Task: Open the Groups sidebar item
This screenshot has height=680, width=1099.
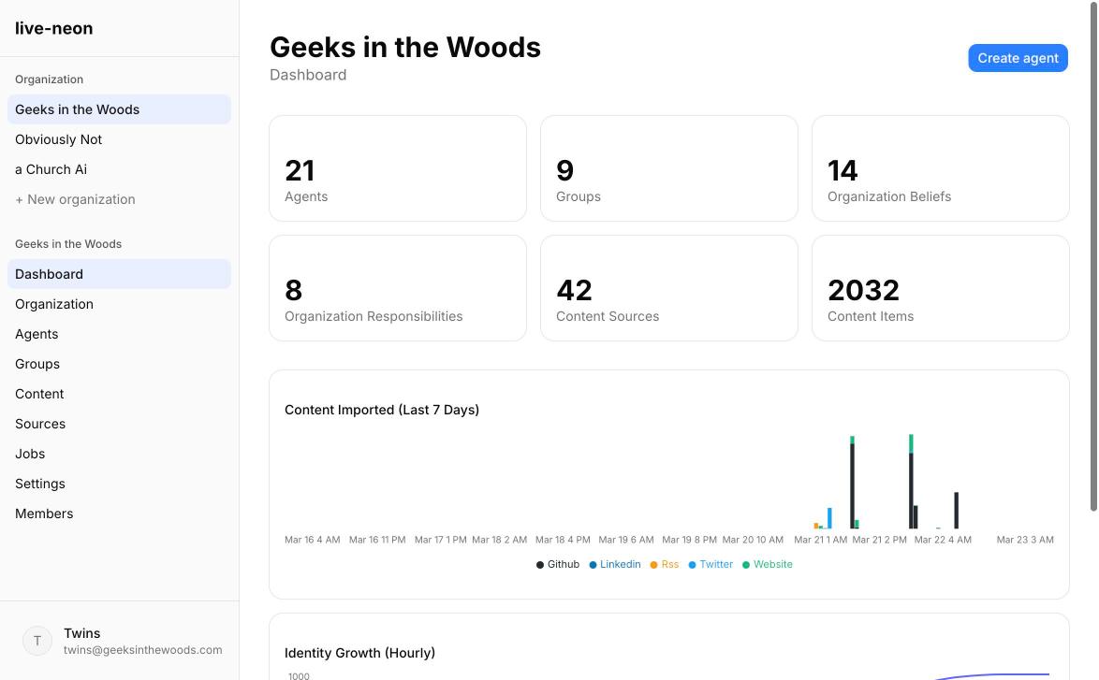Action: point(37,364)
